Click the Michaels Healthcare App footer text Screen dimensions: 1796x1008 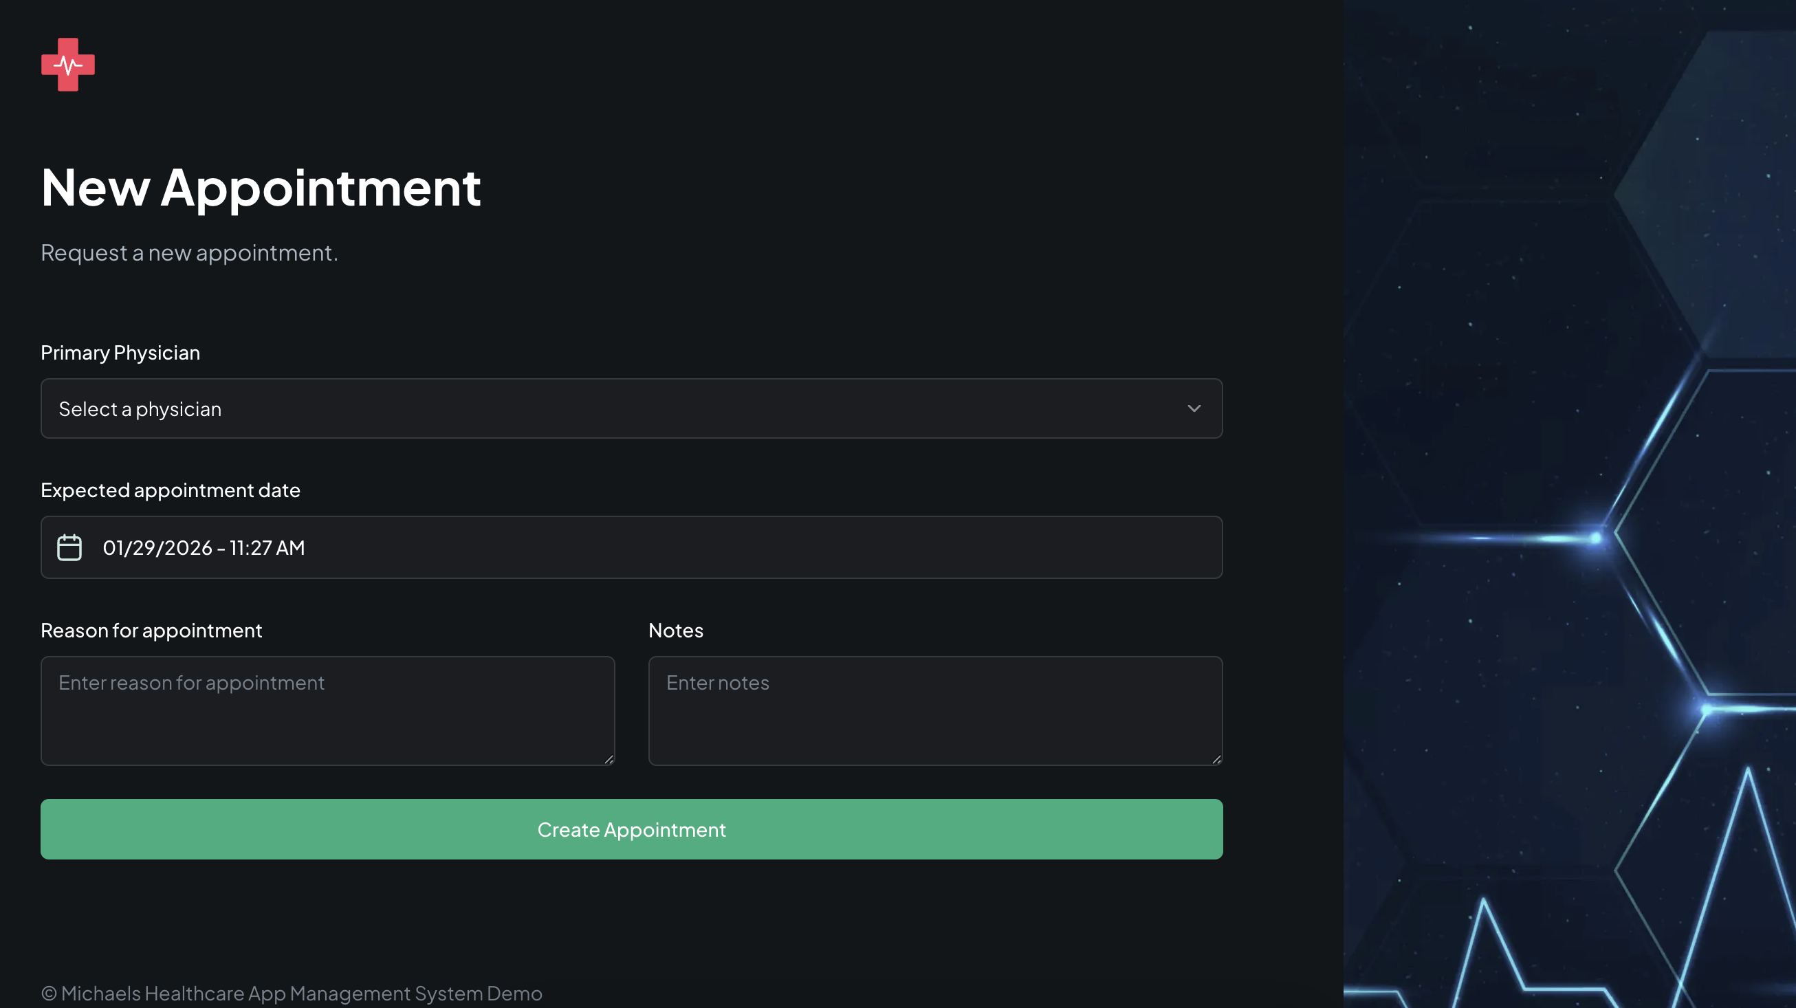pos(292,993)
